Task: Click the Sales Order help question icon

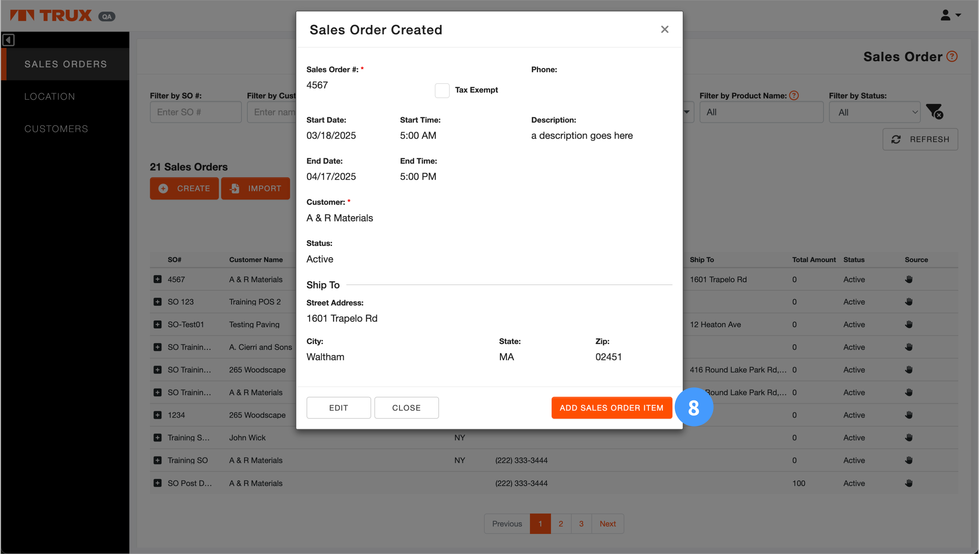Action: pyautogui.click(x=951, y=57)
